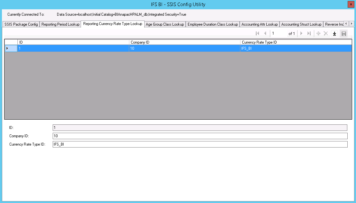Screen dimensions: 356x203
Task: Switch to Reporting Period Lookup tab
Action: click(x=60, y=24)
